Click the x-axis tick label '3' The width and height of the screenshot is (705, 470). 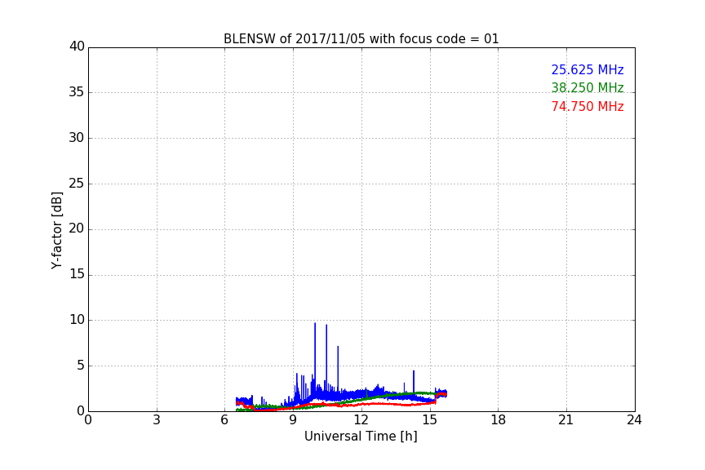[157, 420]
